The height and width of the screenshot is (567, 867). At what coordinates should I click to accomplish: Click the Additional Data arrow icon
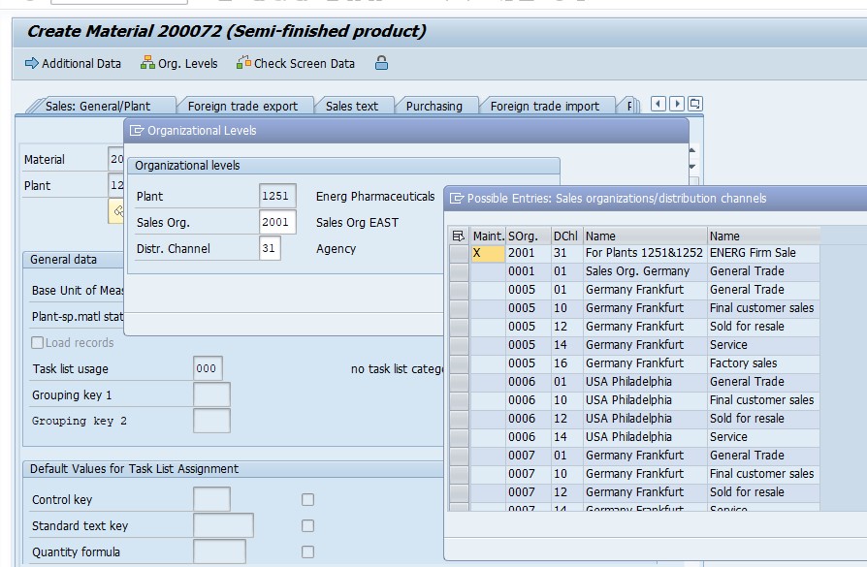coord(31,64)
